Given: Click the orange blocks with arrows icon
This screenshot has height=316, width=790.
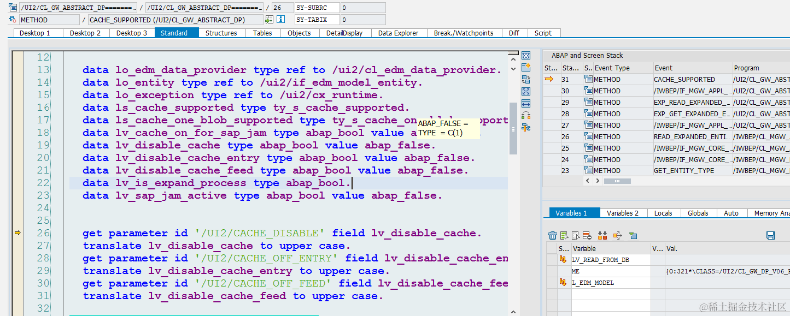Looking at the screenshot, I should tap(602, 236).
